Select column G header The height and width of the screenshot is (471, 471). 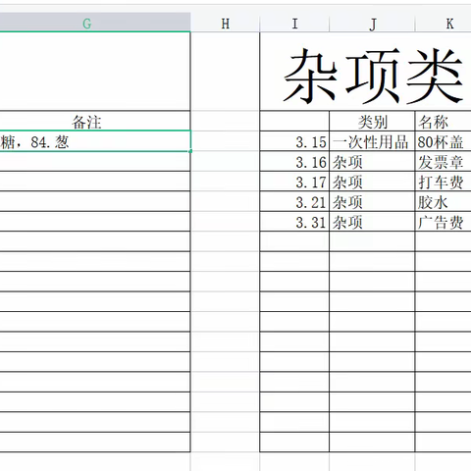(95, 24)
